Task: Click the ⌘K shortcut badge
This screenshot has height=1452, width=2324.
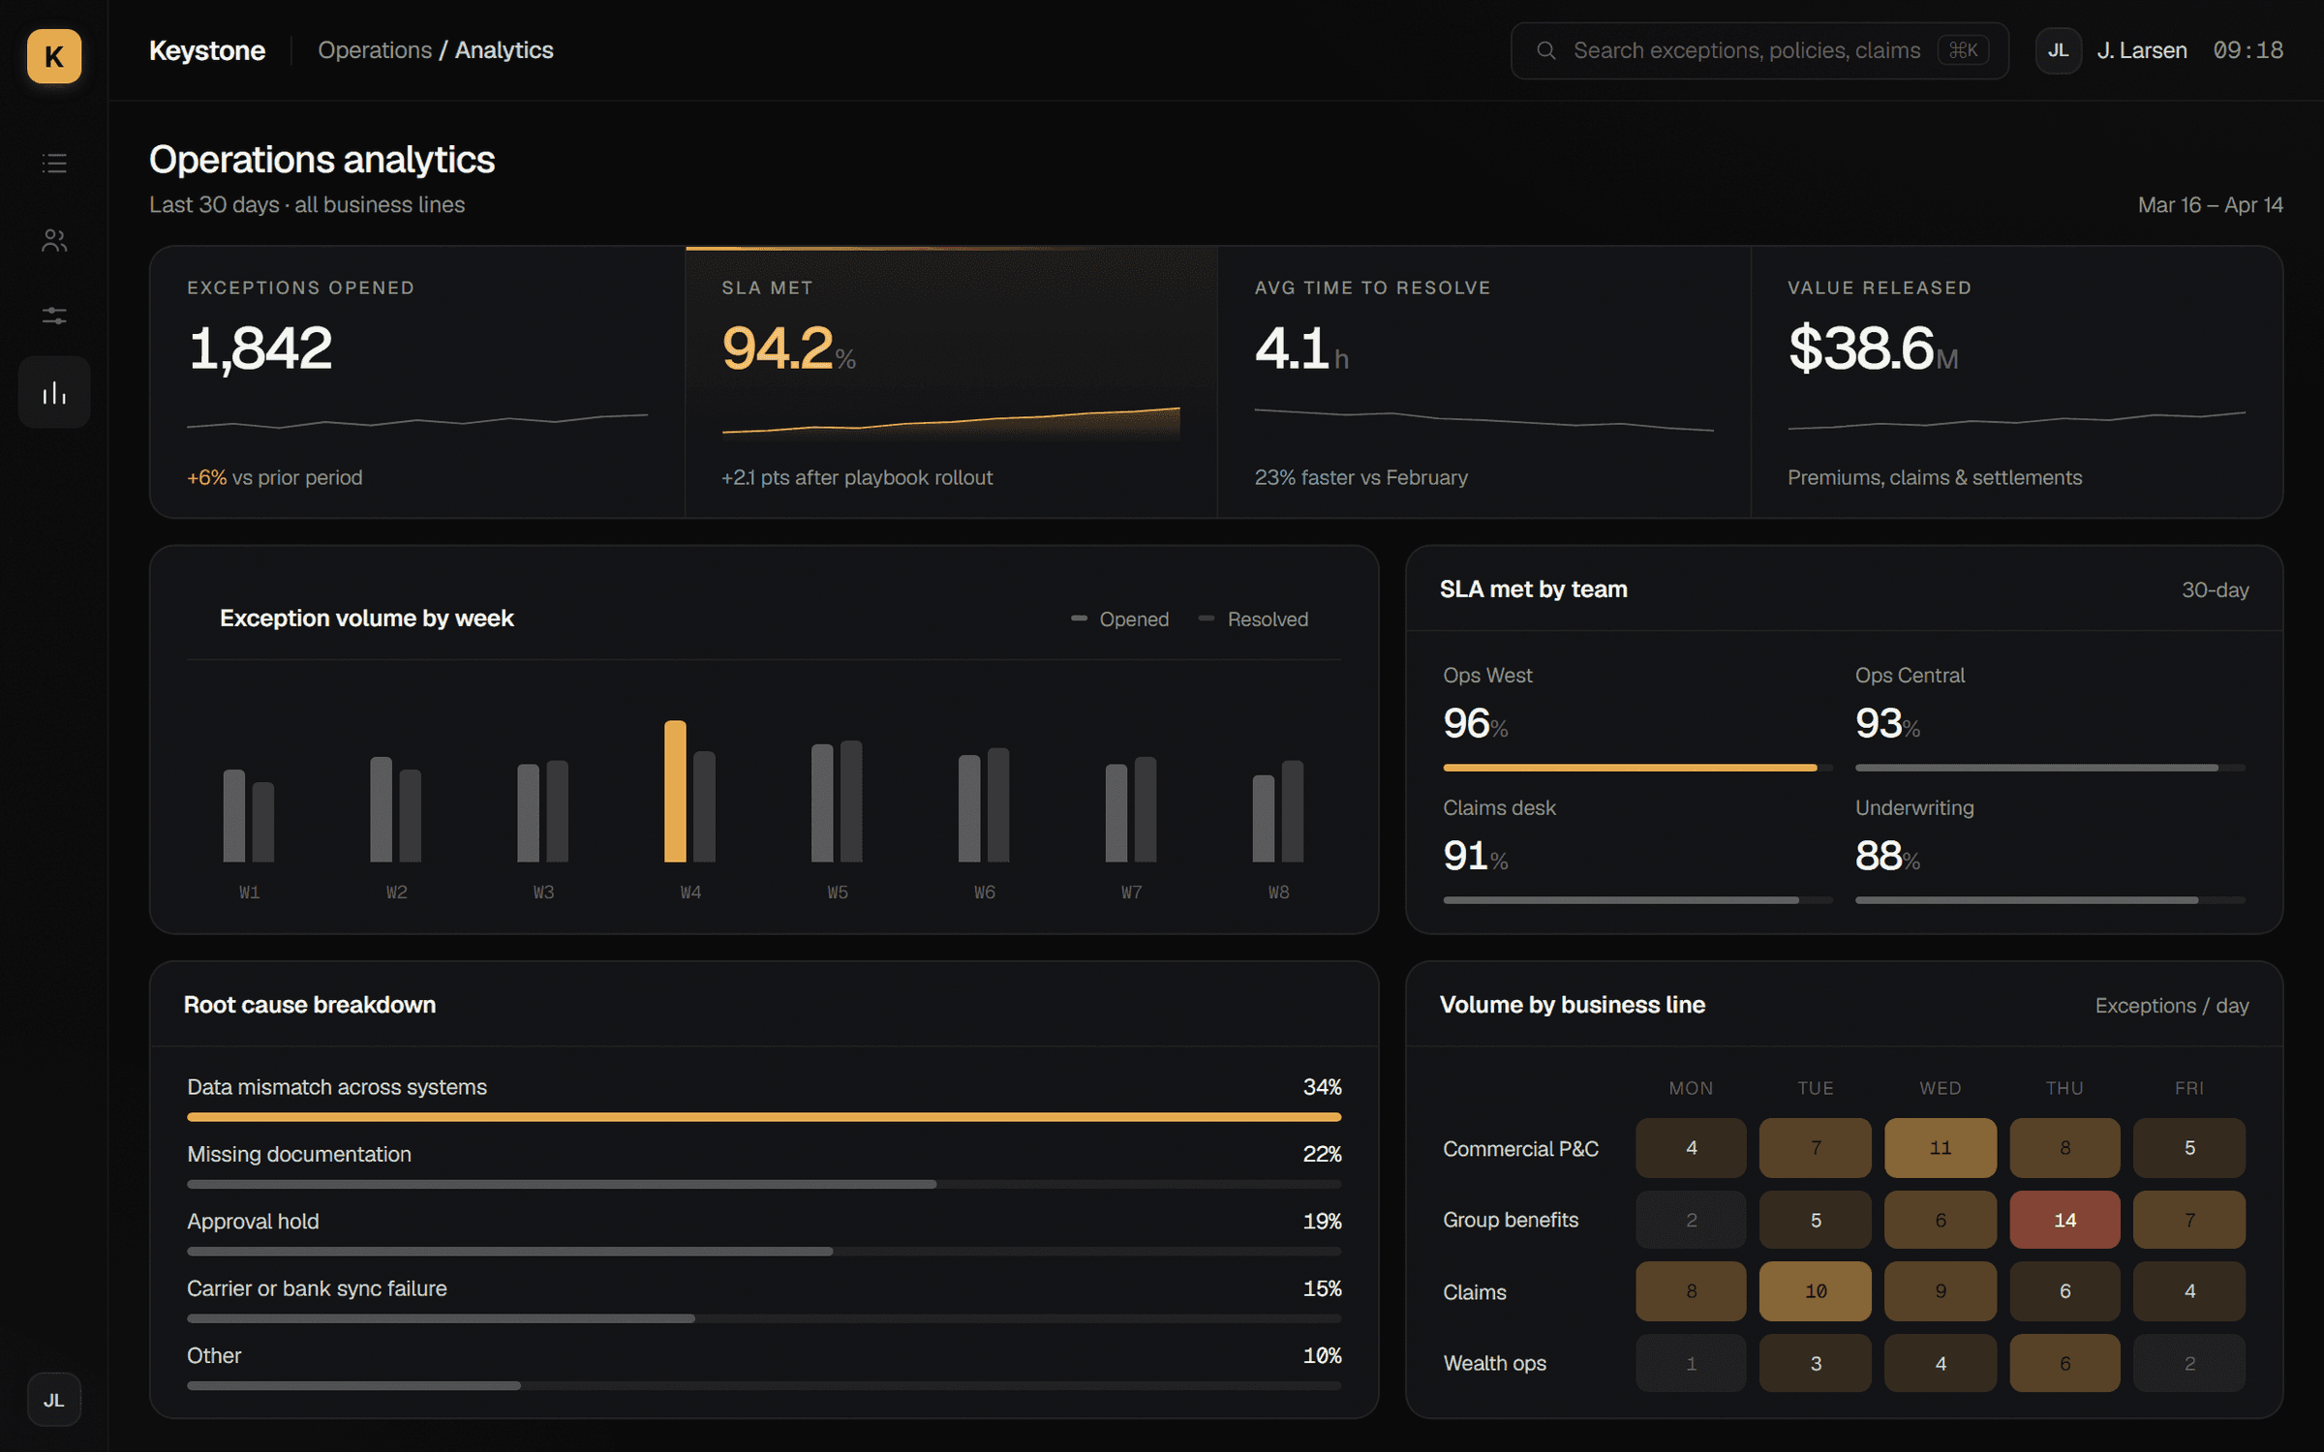Action: click(1963, 50)
